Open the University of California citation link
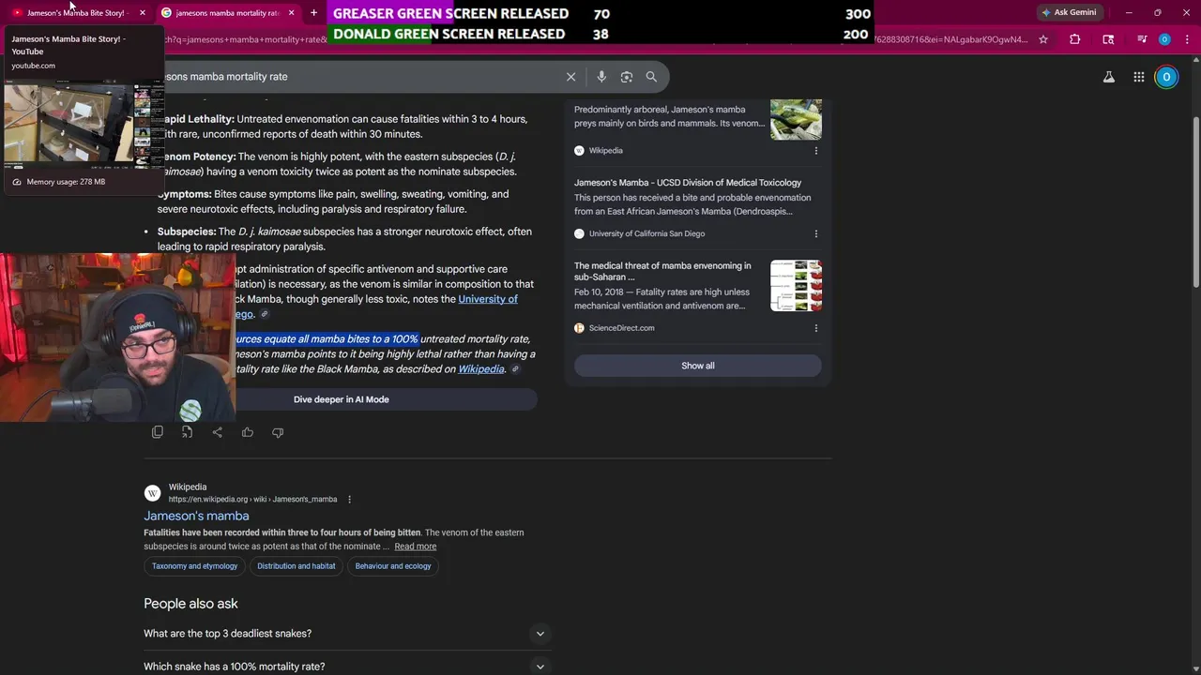Image resolution: width=1201 pixels, height=675 pixels. (487, 299)
